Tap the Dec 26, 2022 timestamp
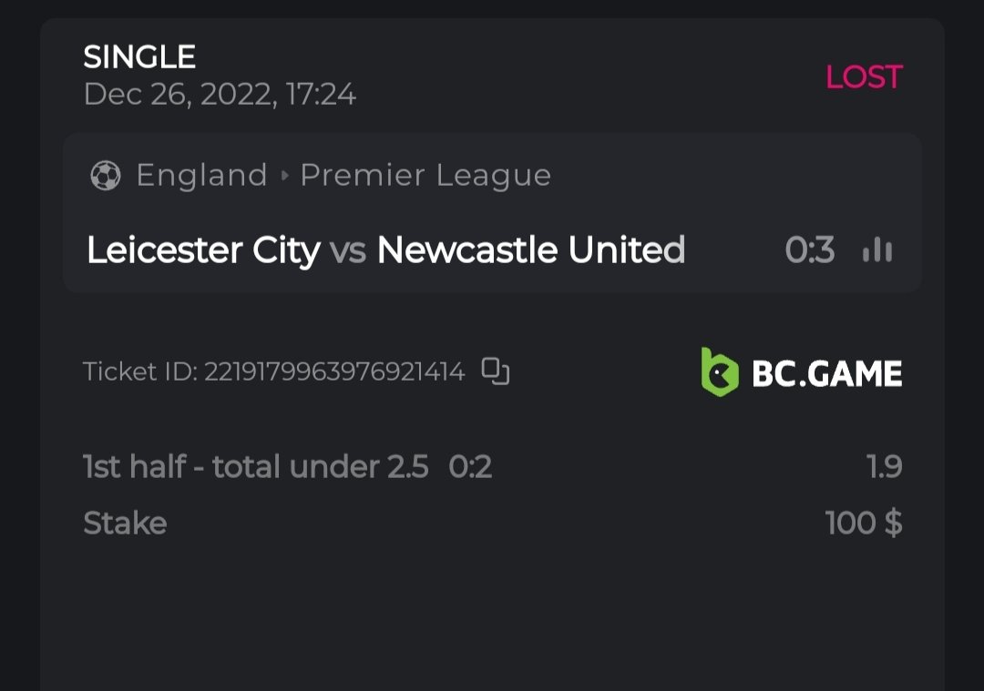This screenshot has height=691, width=984. [x=220, y=94]
